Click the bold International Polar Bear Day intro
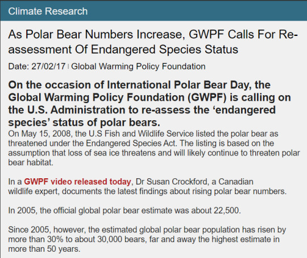The image size is (307, 258). (150, 104)
